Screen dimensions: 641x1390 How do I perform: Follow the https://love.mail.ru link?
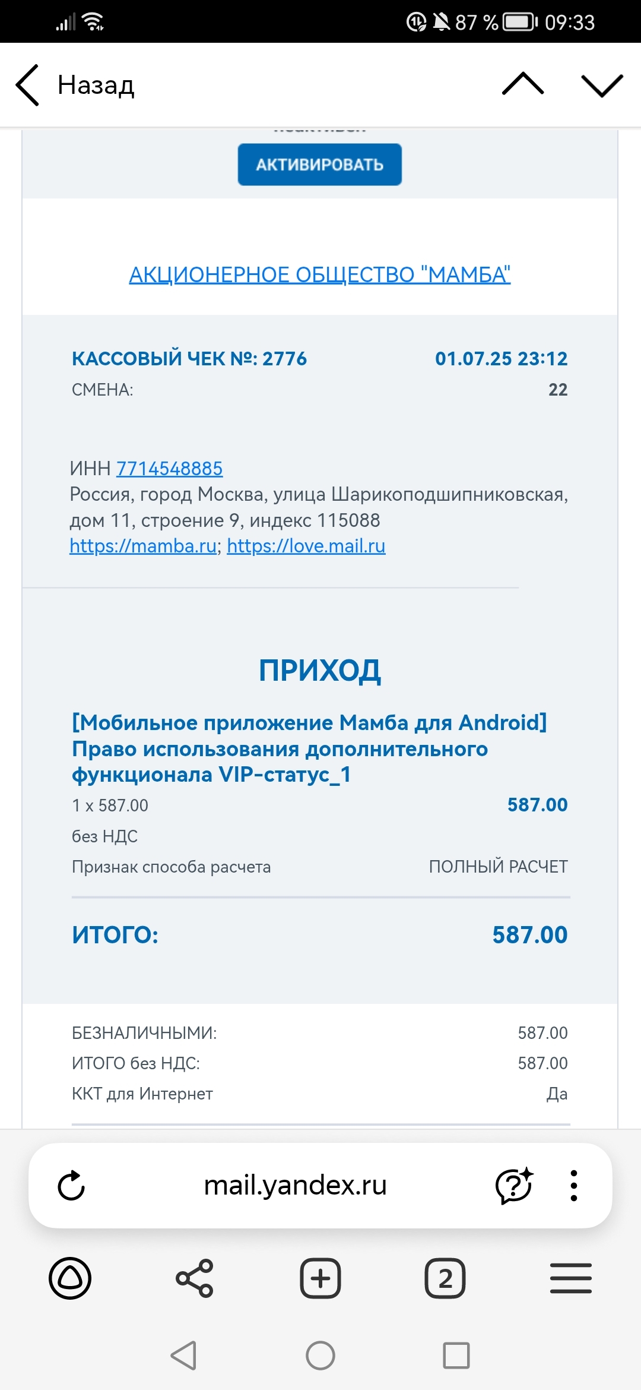(306, 546)
